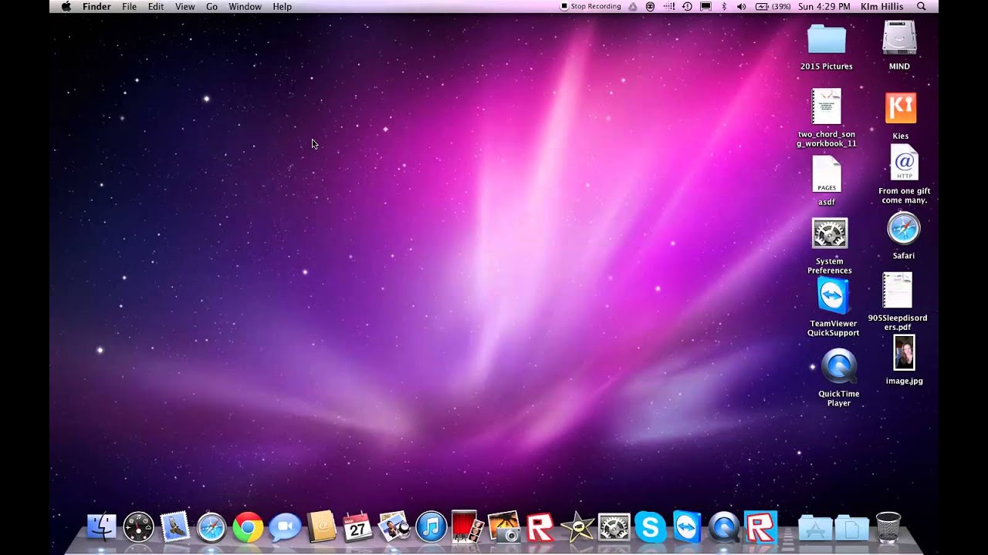The width and height of the screenshot is (988, 555).
Task: Open the Finder application menu
Action: [x=96, y=6]
